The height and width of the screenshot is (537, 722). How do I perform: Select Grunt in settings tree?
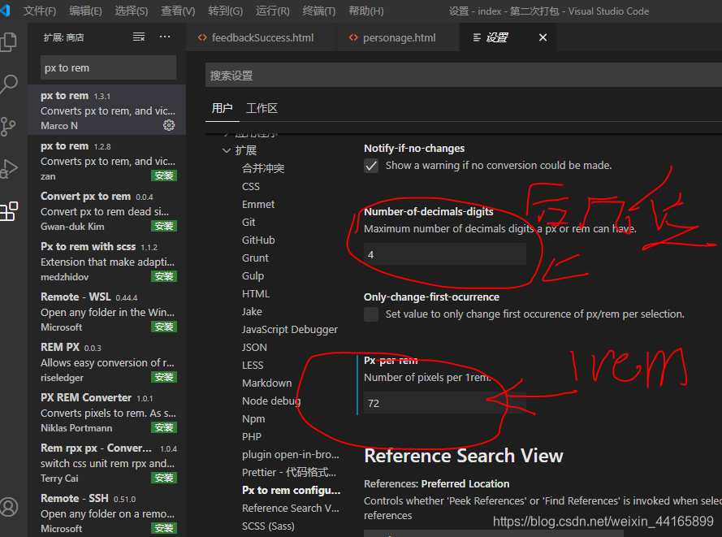pyautogui.click(x=255, y=258)
